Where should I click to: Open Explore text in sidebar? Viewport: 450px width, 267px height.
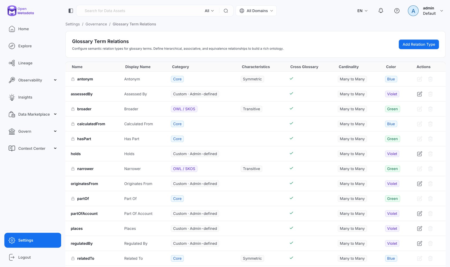[x=25, y=46]
